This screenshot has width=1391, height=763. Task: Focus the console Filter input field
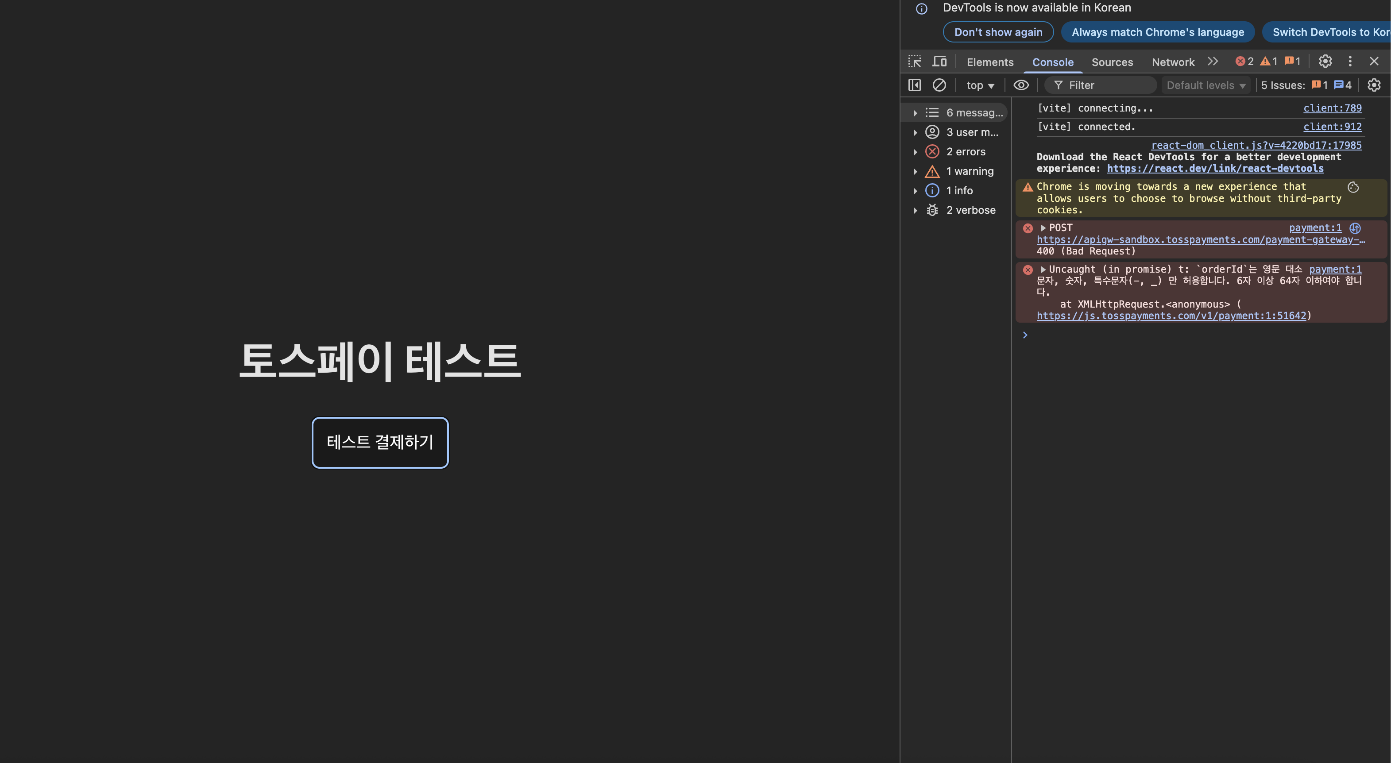pos(1107,85)
